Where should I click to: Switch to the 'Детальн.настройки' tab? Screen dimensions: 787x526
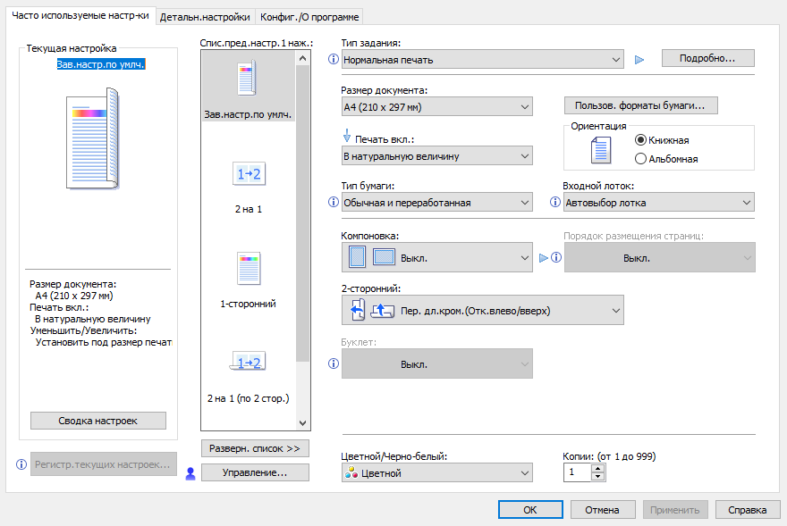pos(205,17)
